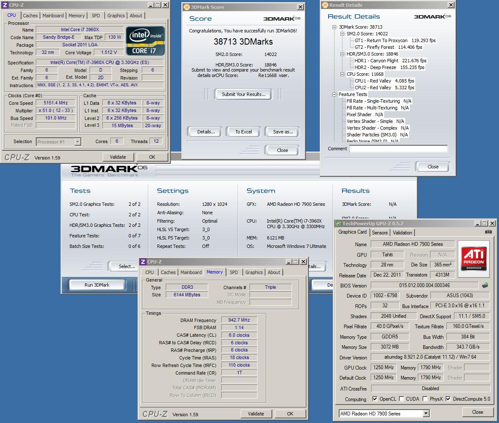Select CPU1 - Red Valley tree row

tap(385, 81)
